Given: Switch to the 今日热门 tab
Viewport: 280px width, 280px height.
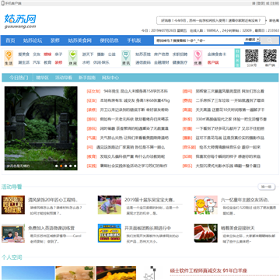Looking at the screenshot, I should (x=19, y=78).
